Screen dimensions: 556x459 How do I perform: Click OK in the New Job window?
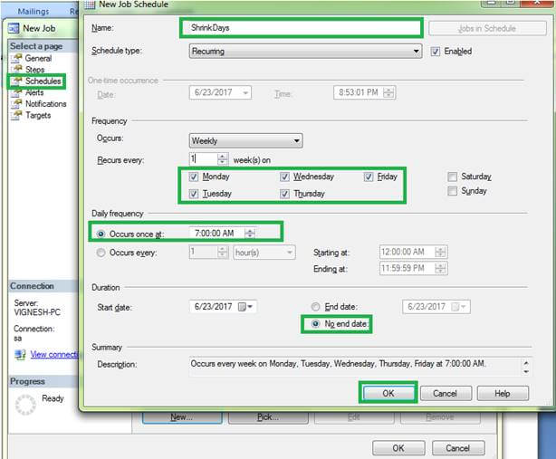(x=398, y=448)
